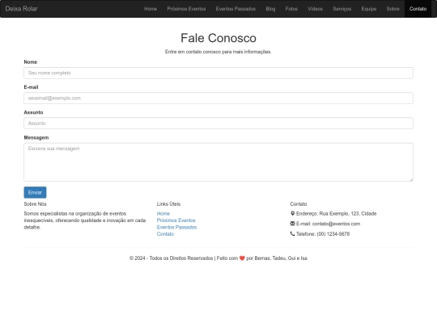Click the 'Entre em contato conosco' subtitle text
This screenshot has height=327, width=437.
click(218, 52)
